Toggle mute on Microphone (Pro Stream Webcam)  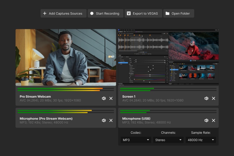pyautogui.click(x=104, y=121)
